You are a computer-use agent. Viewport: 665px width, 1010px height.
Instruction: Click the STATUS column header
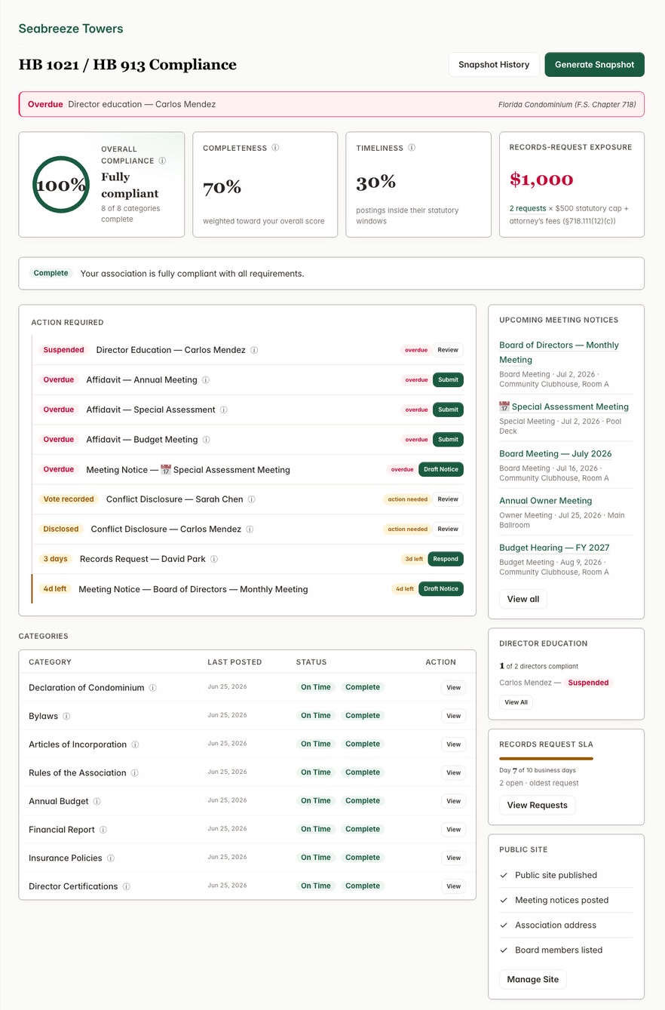pyautogui.click(x=311, y=662)
